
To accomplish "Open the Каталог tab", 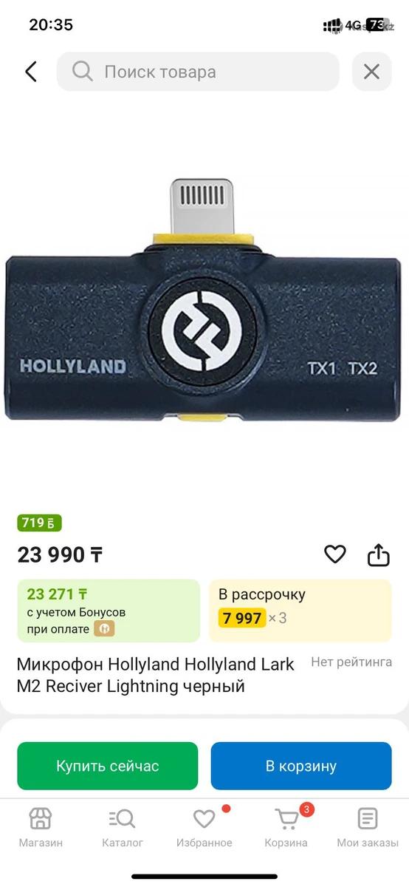I will [x=123, y=828].
